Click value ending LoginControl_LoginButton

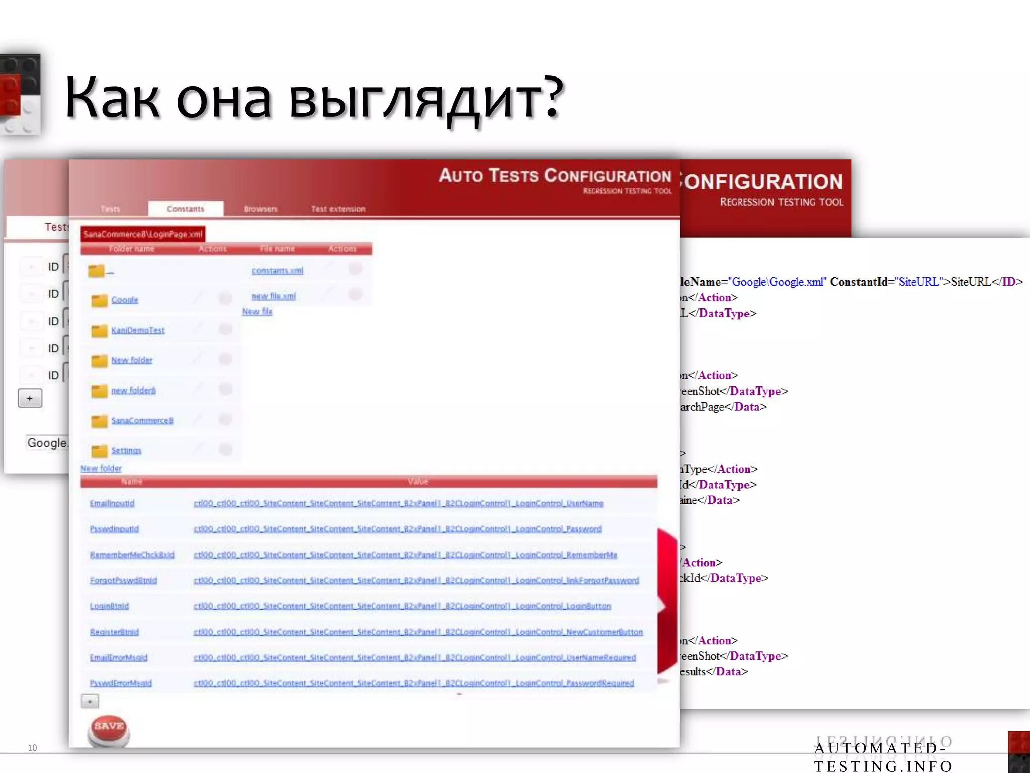pyautogui.click(x=402, y=606)
